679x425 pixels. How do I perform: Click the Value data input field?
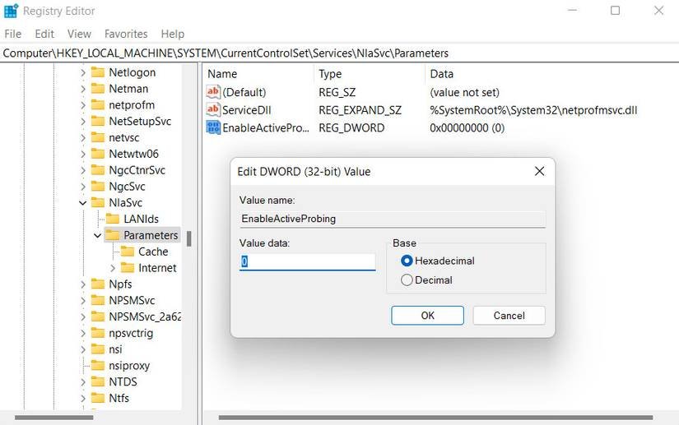307,261
